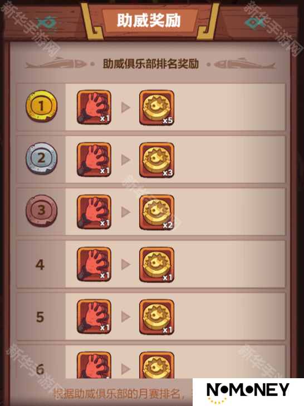Tap the red glove icon in rank 4 row
The width and height of the screenshot is (304, 406).
[x=94, y=264]
